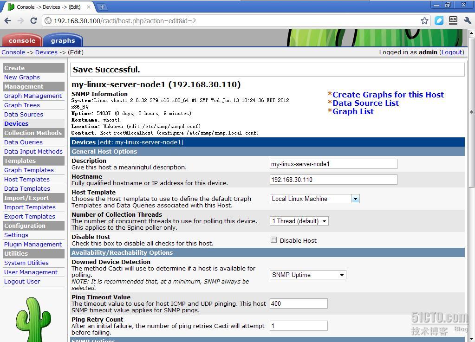Open Export Templates in sidebar
This screenshot has width=475, height=342.
[29, 216]
